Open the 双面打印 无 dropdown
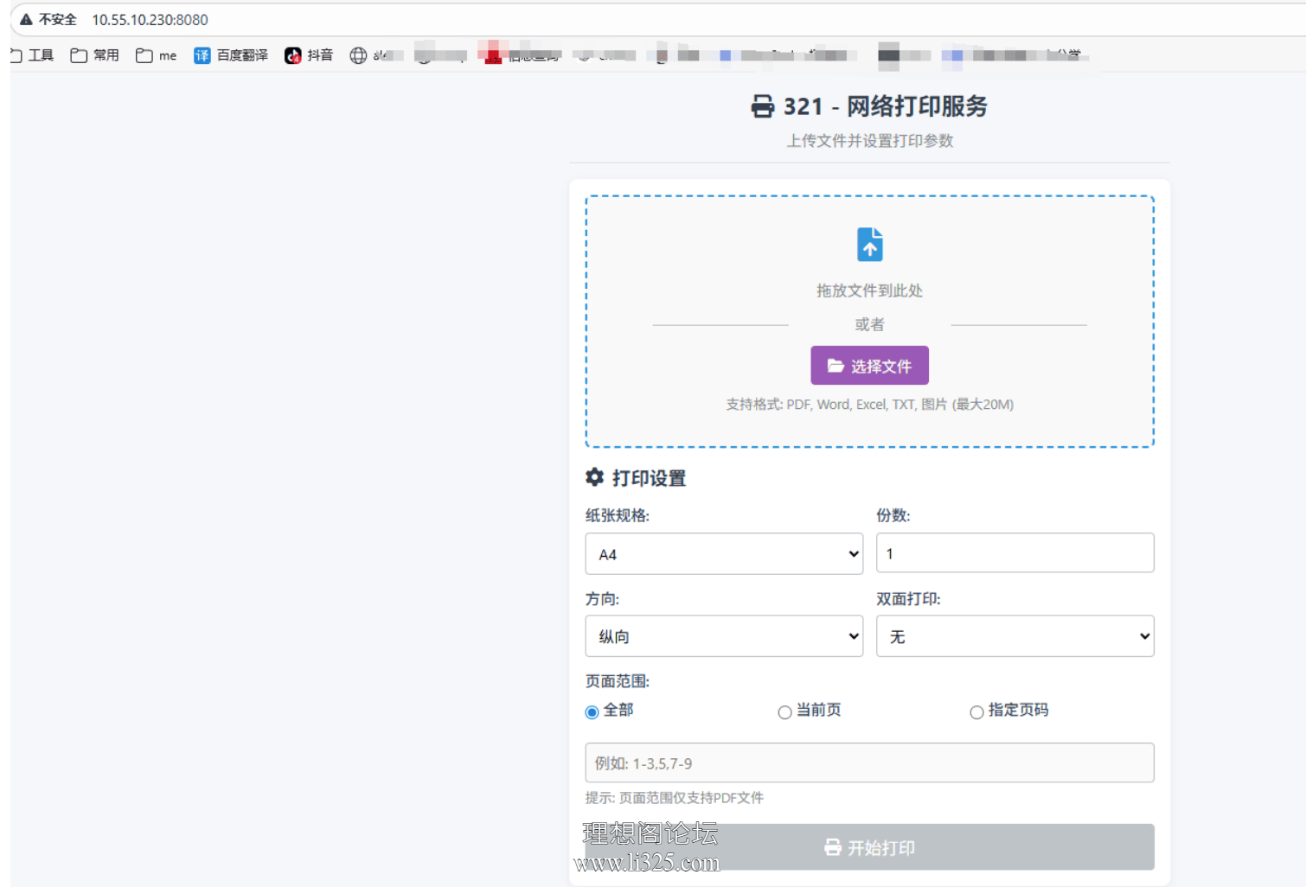Screen dimensions: 1306x887 [x=1015, y=636]
